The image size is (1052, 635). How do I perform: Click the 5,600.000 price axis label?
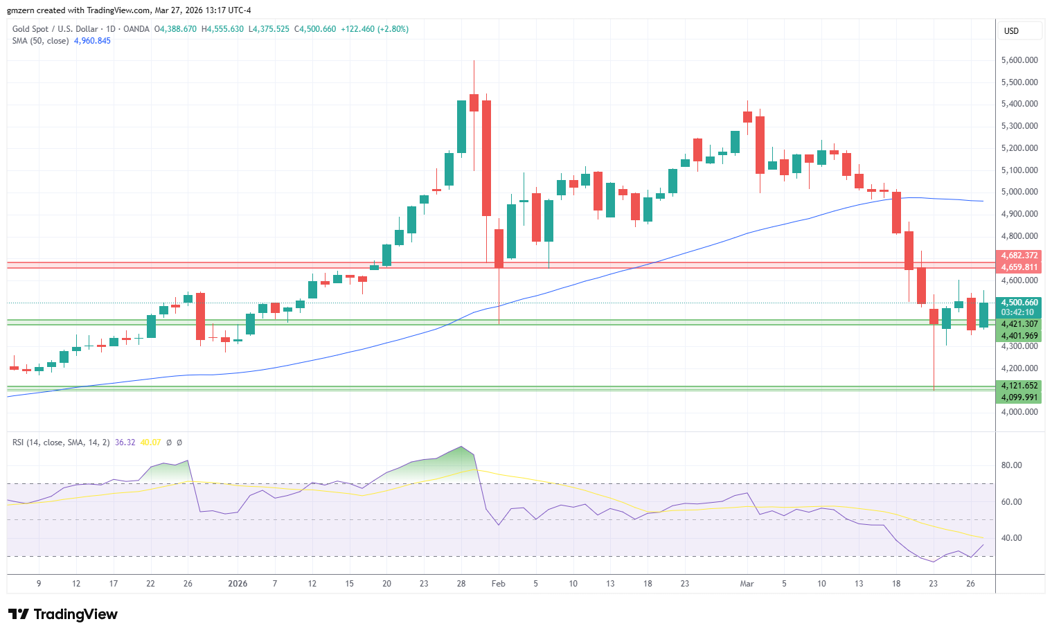tap(1019, 60)
